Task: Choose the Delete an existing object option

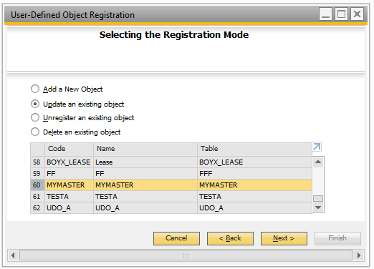Action: click(75, 132)
